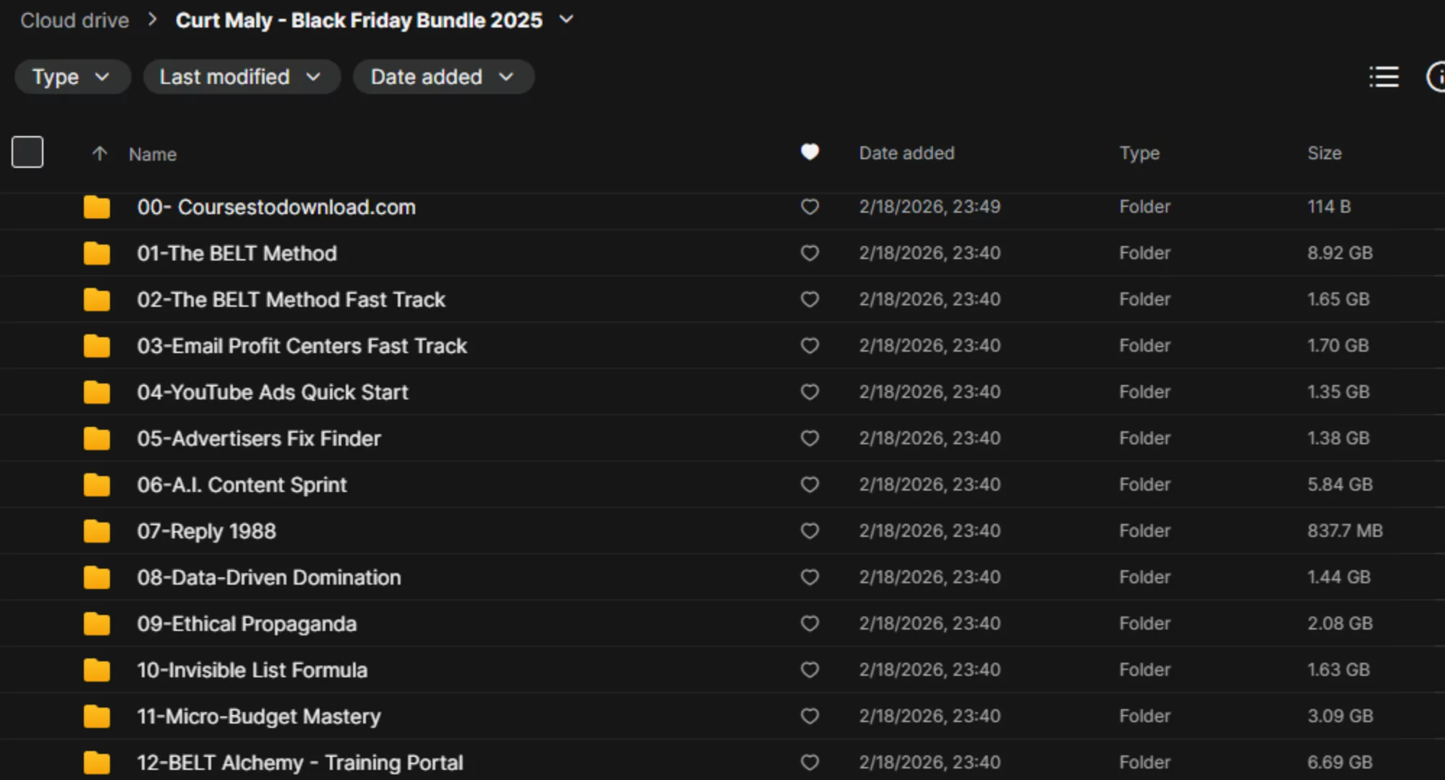Sort files by the Size column header
Image resolution: width=1445 pixels, height=780 pixels.
point(1324,153)
